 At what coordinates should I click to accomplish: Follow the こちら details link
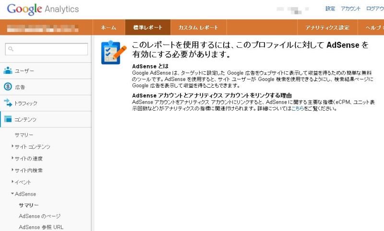298,108
